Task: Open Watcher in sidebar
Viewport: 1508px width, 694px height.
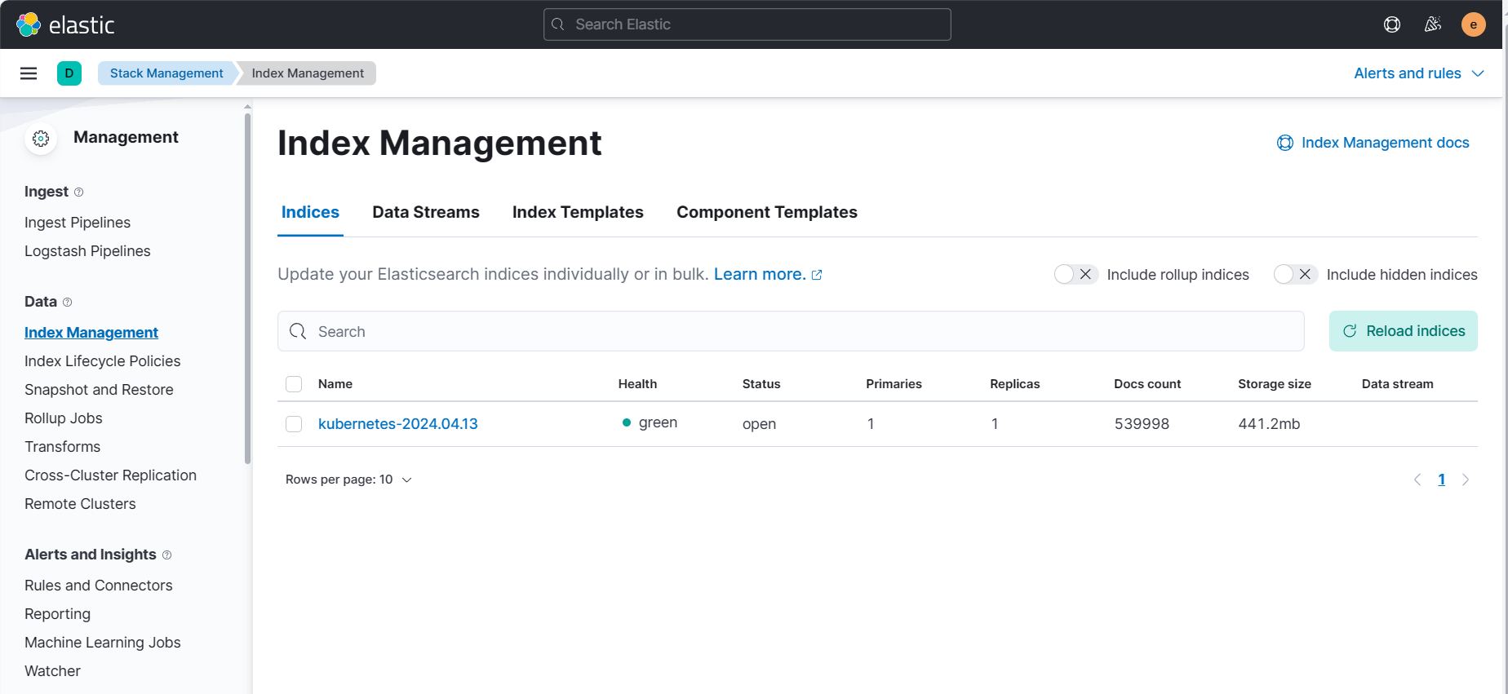Action: (x=52, y=671)
